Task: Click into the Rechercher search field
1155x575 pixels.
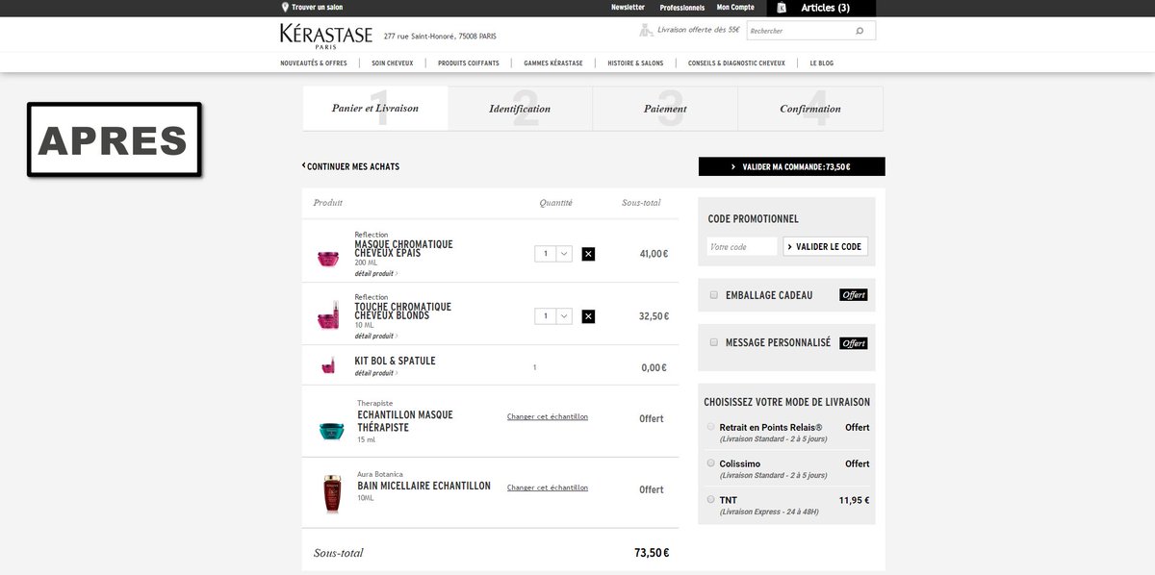Action: (799, 31)
